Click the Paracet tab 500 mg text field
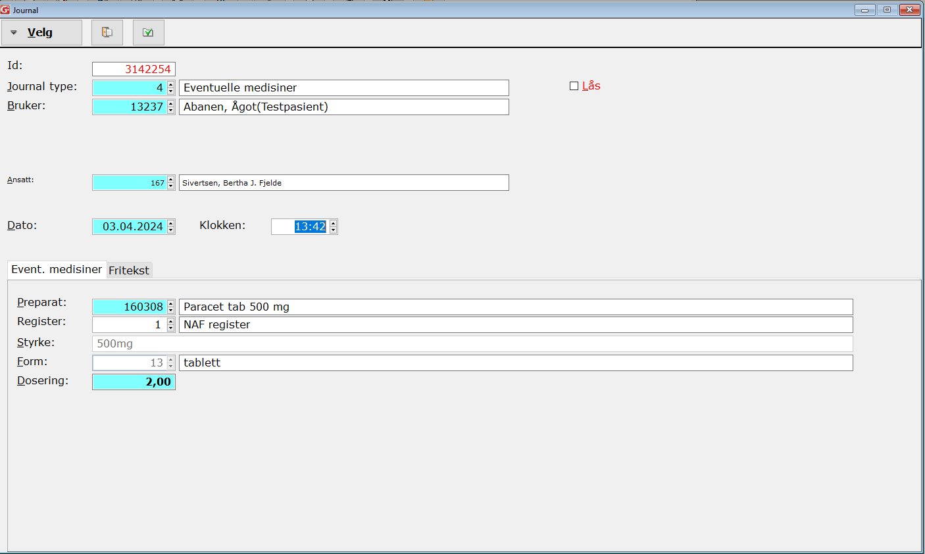The height and width of the screenshot is (554, 925). pos(515,307)
